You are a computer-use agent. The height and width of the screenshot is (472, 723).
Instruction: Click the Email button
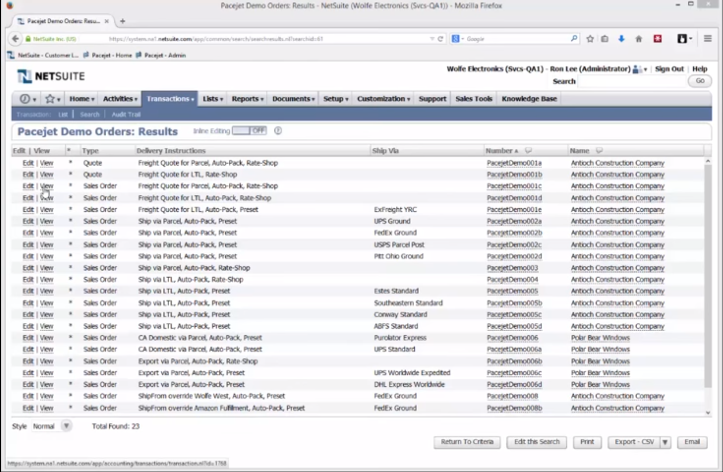pos(692,442)
